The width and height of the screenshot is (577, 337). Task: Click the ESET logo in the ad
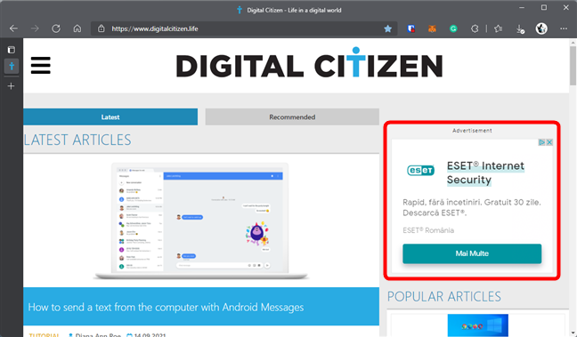pyautogui.click(x=420, y=170)
